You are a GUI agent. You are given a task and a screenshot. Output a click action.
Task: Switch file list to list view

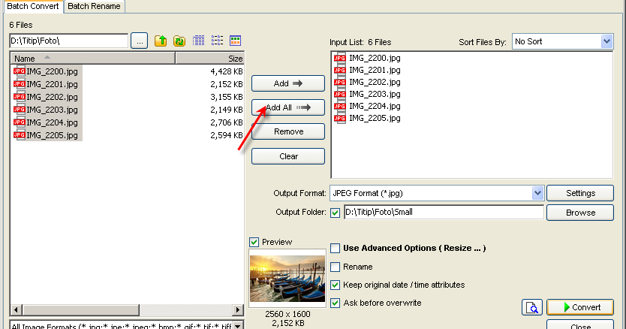click(217, 41)
